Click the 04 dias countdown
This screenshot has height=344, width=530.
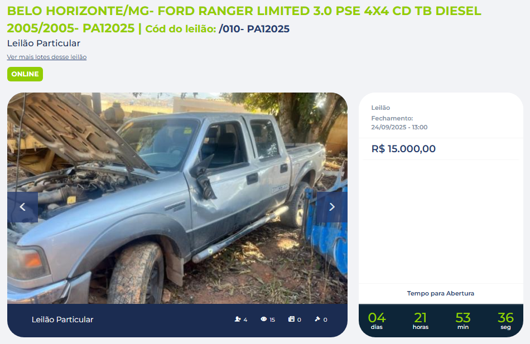[377, 321]
